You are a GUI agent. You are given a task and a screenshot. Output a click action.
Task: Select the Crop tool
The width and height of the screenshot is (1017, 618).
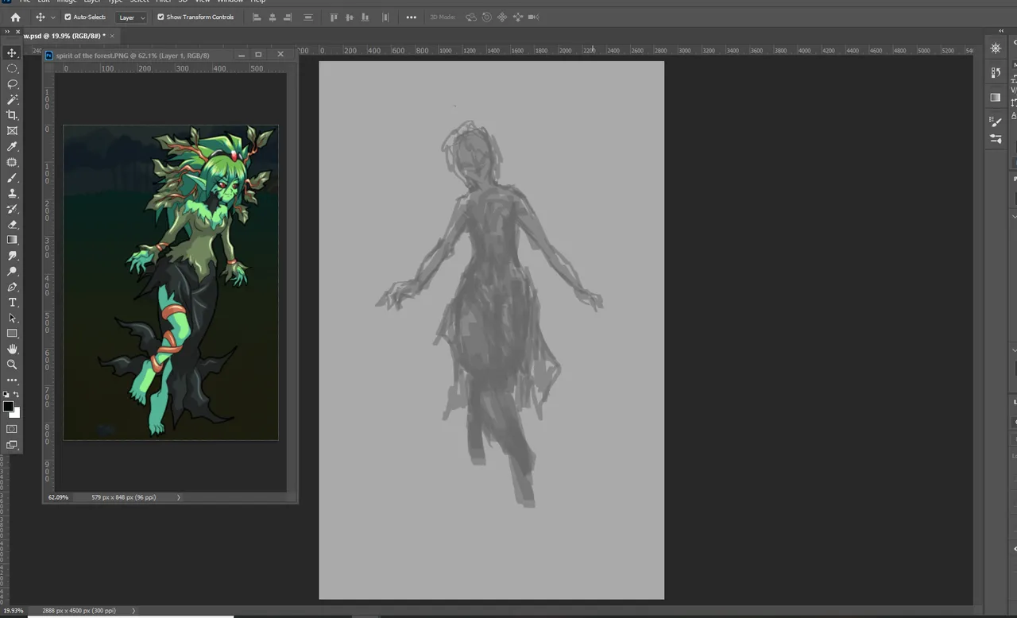click(12, 115)
